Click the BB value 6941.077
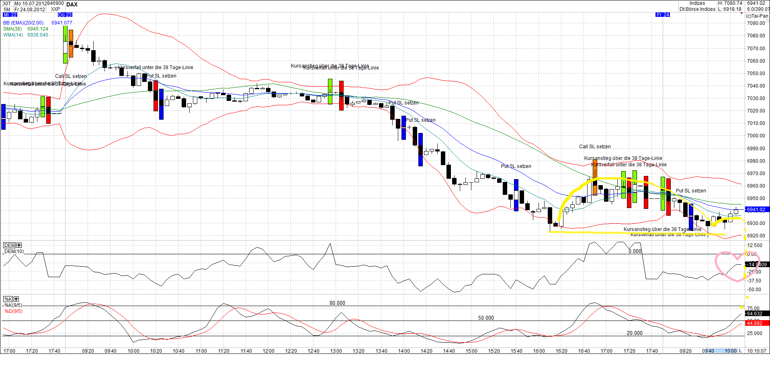This screenshot has height=382, width=770. coord(62,23)
